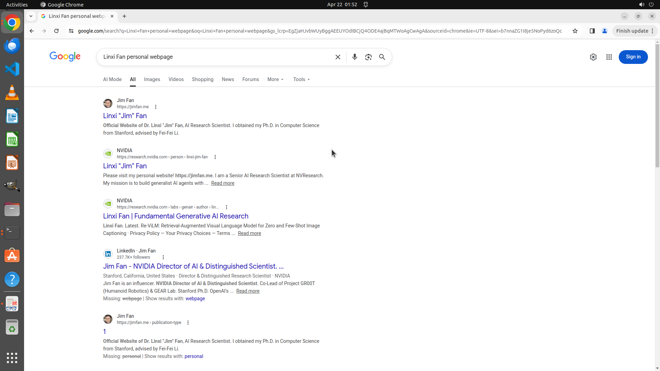Reload the current page
Image resolution: width=660 pixels, height=371 pixels.
pyautogui.click(x=56, y=31)
